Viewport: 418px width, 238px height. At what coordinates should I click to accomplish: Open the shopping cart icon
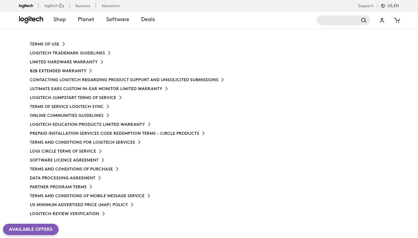click(397, 20)
